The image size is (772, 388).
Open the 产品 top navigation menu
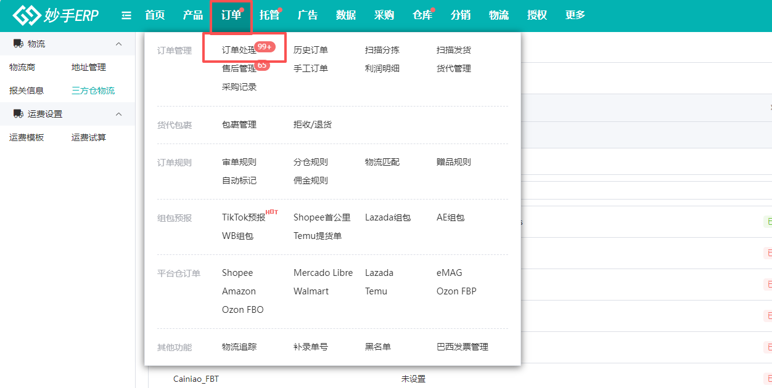pyautogui.click(x=193, y=15)
